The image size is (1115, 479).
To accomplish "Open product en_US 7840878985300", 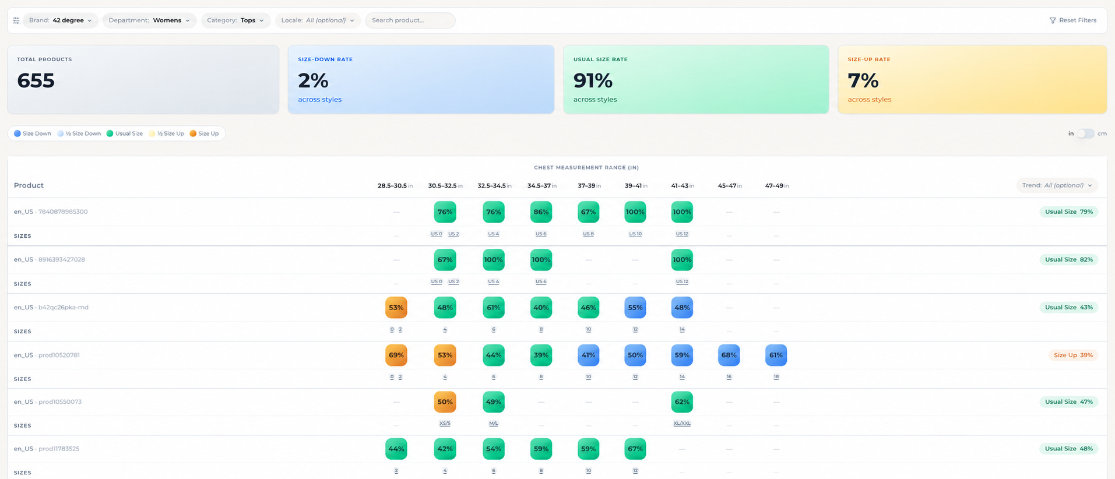I will [51, 212].
